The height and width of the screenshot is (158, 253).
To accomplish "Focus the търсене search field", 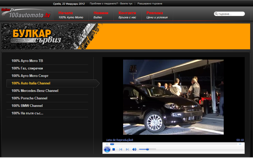I will pyautogui.click(x=229, y=14).
